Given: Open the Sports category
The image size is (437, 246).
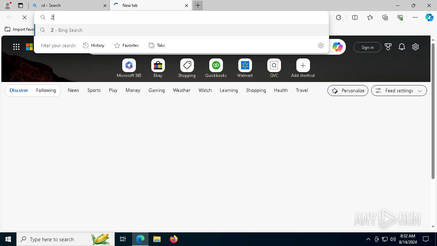Looking at the screenshot, I should point(94,90).
